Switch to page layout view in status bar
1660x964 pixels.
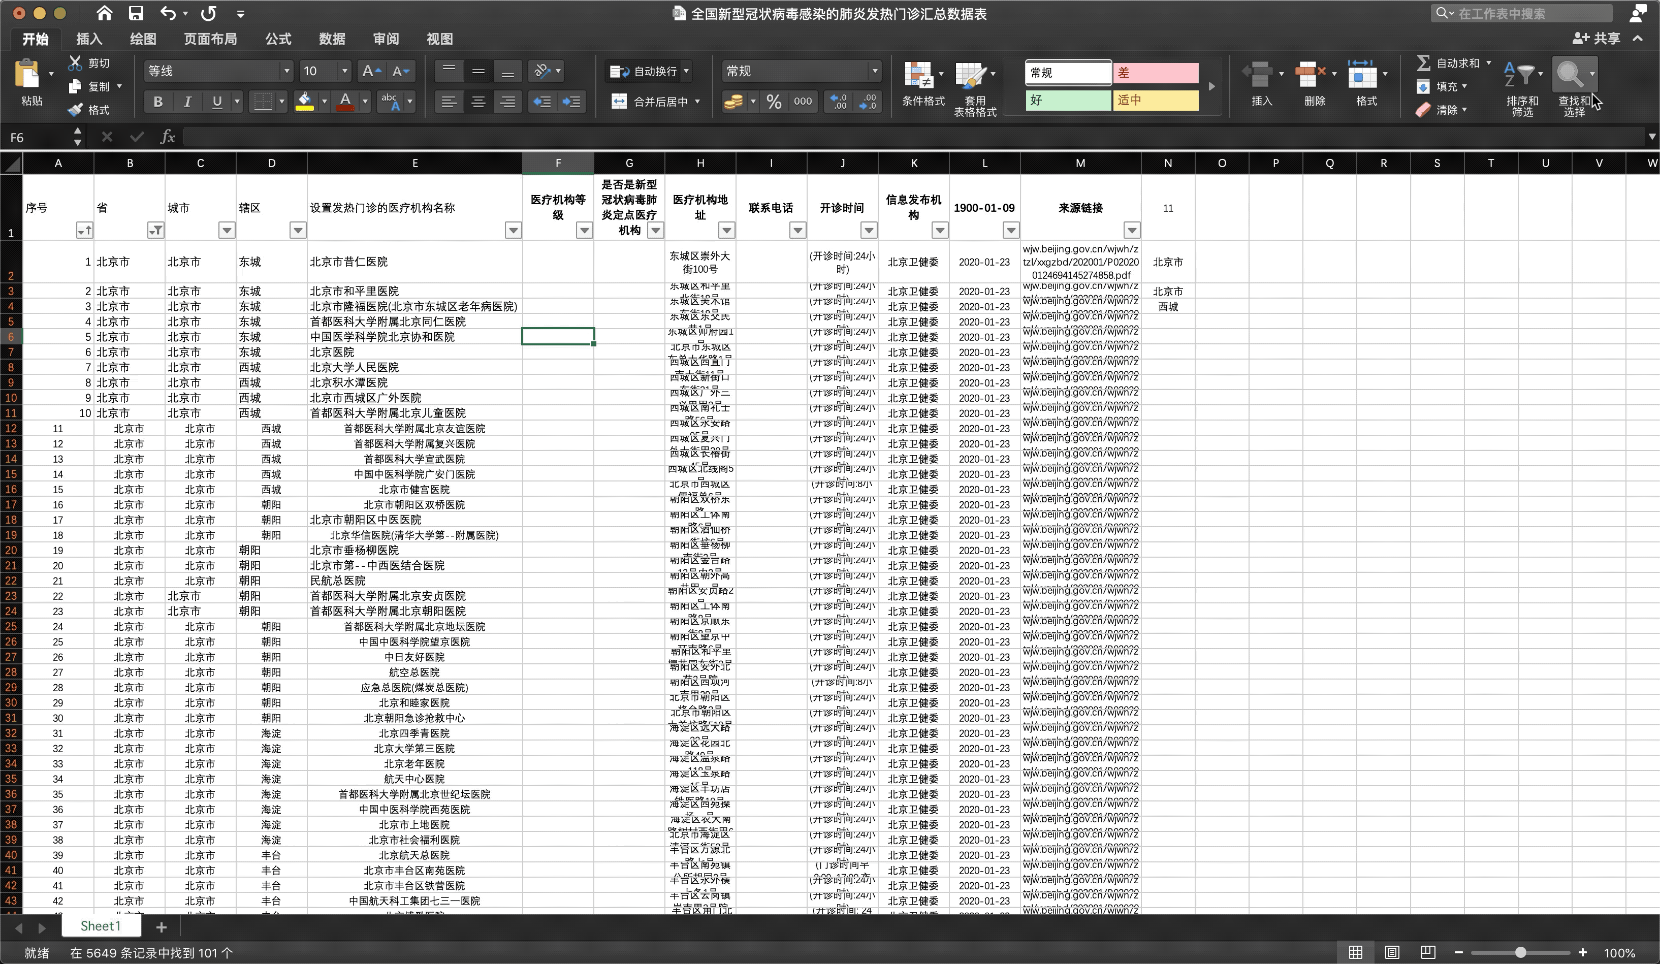1392,952
